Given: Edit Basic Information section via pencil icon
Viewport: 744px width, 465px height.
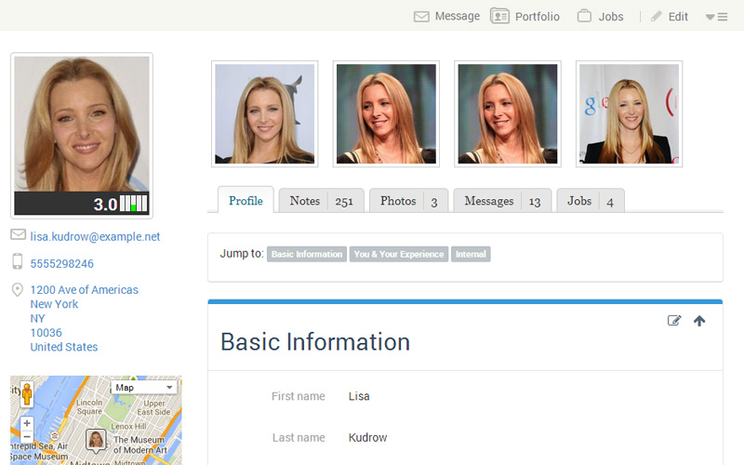Looking at the screenshot, I should tap(673, 321).
